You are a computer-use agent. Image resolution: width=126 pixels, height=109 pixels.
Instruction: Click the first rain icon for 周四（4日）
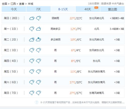[32, 61]
